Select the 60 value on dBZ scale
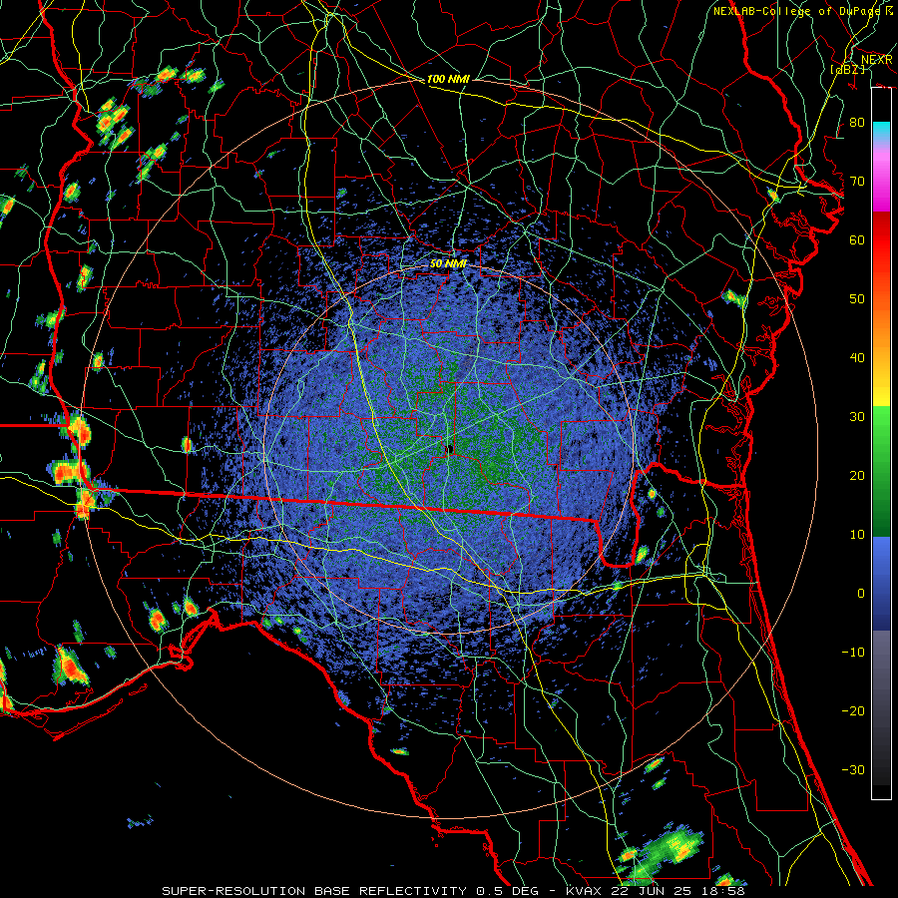Screen dimensions: 898x898 click(857, 240)
